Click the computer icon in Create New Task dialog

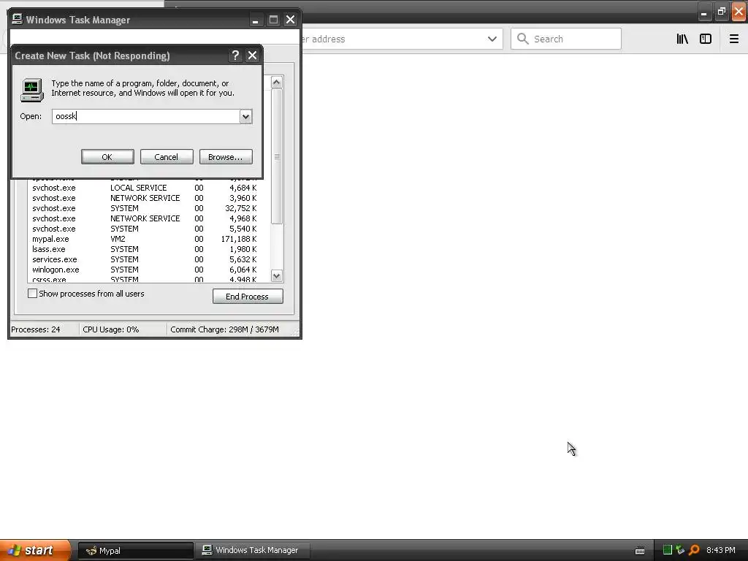point(32,90)
